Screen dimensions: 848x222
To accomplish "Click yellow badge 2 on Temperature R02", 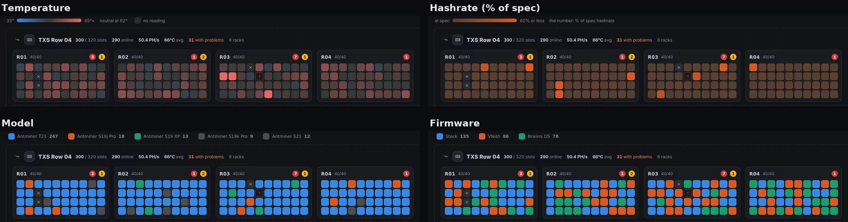I will (x=203, y=57).
